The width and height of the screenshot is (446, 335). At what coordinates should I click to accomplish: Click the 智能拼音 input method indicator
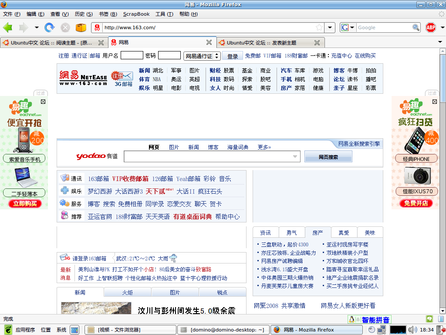[375, 320]
